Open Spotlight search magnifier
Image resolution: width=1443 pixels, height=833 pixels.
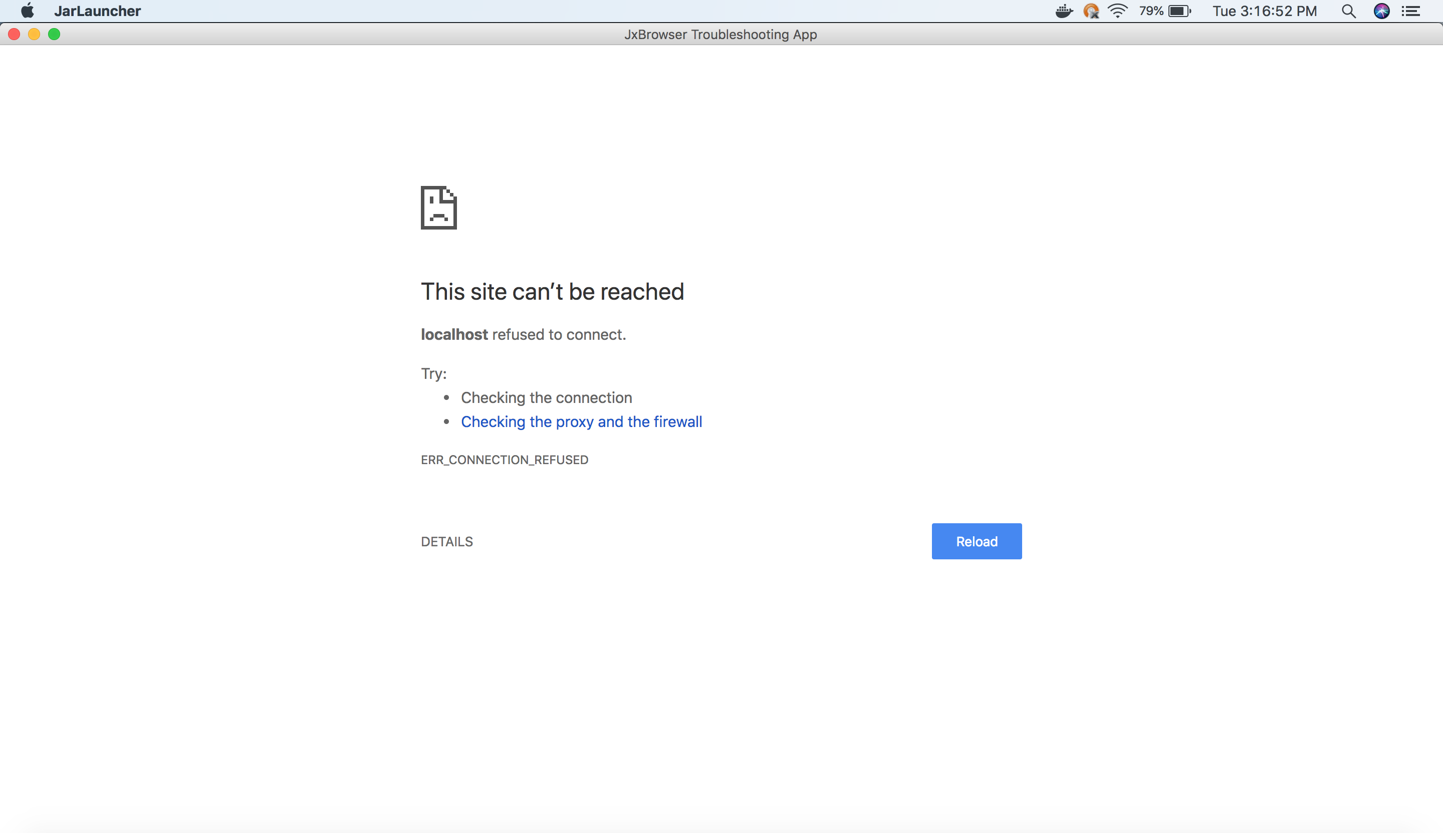1349,11
